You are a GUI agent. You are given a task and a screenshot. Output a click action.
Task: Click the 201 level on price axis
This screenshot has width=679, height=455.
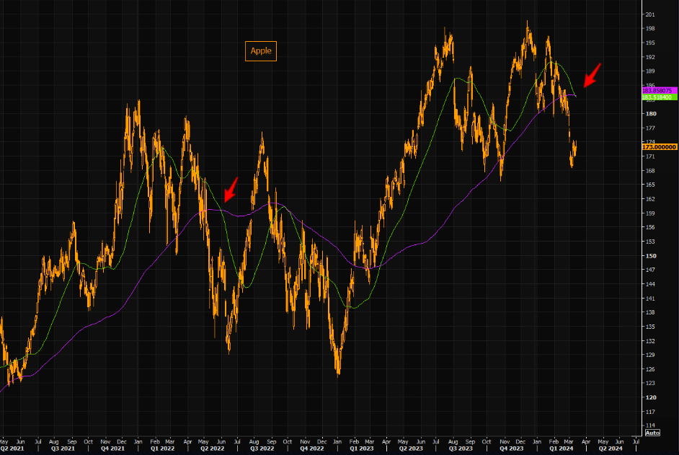click(x=650, y=14)
